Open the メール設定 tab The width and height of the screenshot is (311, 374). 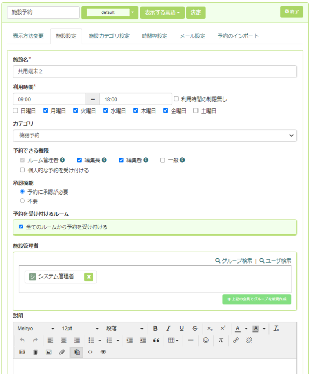[192, 36]
